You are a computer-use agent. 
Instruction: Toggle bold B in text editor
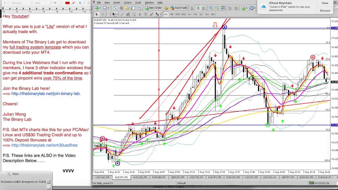(80, 3)
